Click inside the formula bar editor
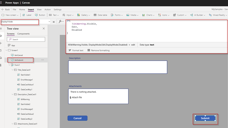 146,31
